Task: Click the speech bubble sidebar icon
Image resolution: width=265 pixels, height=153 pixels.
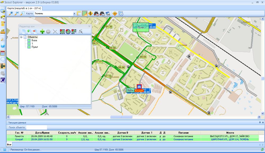Action: pyautogui.click(x=3, y=60)
